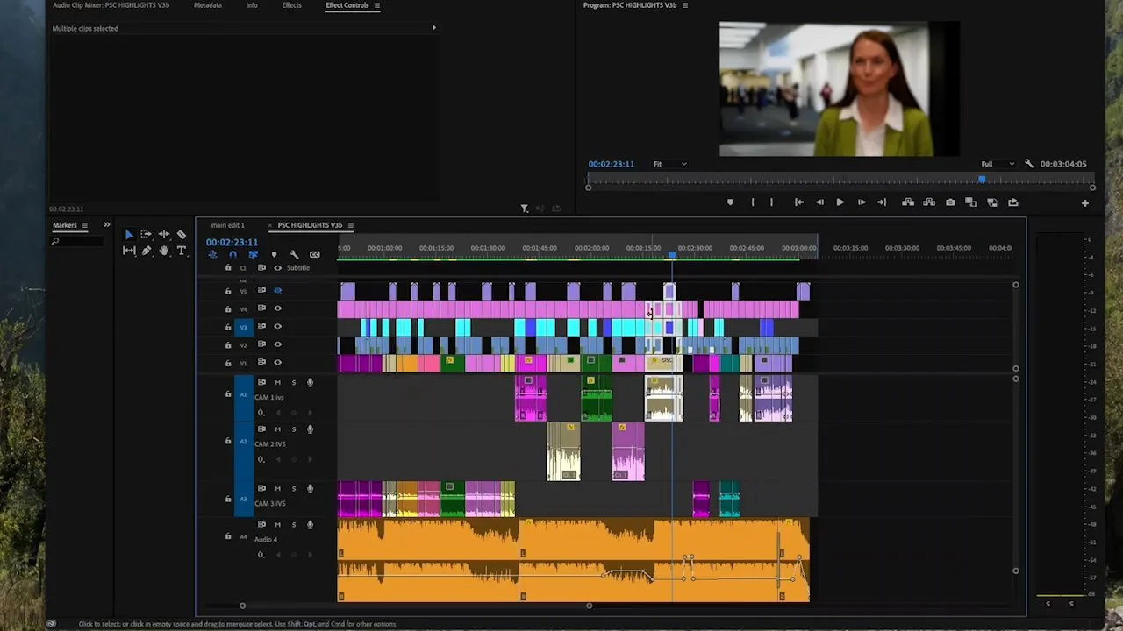Select the Ripple Edit tool

click(164, 235)
